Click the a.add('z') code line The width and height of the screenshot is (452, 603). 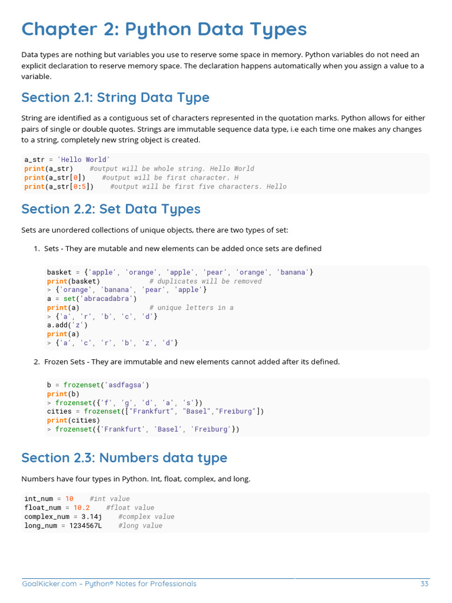click(67, 325)
